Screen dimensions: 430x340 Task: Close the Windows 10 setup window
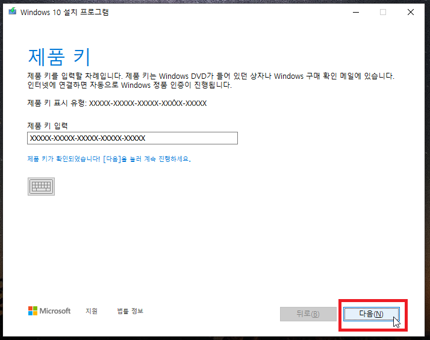point(411,12)
